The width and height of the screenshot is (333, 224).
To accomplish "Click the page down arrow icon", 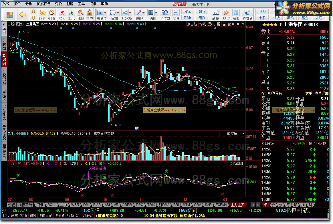I will pos(33,18).
